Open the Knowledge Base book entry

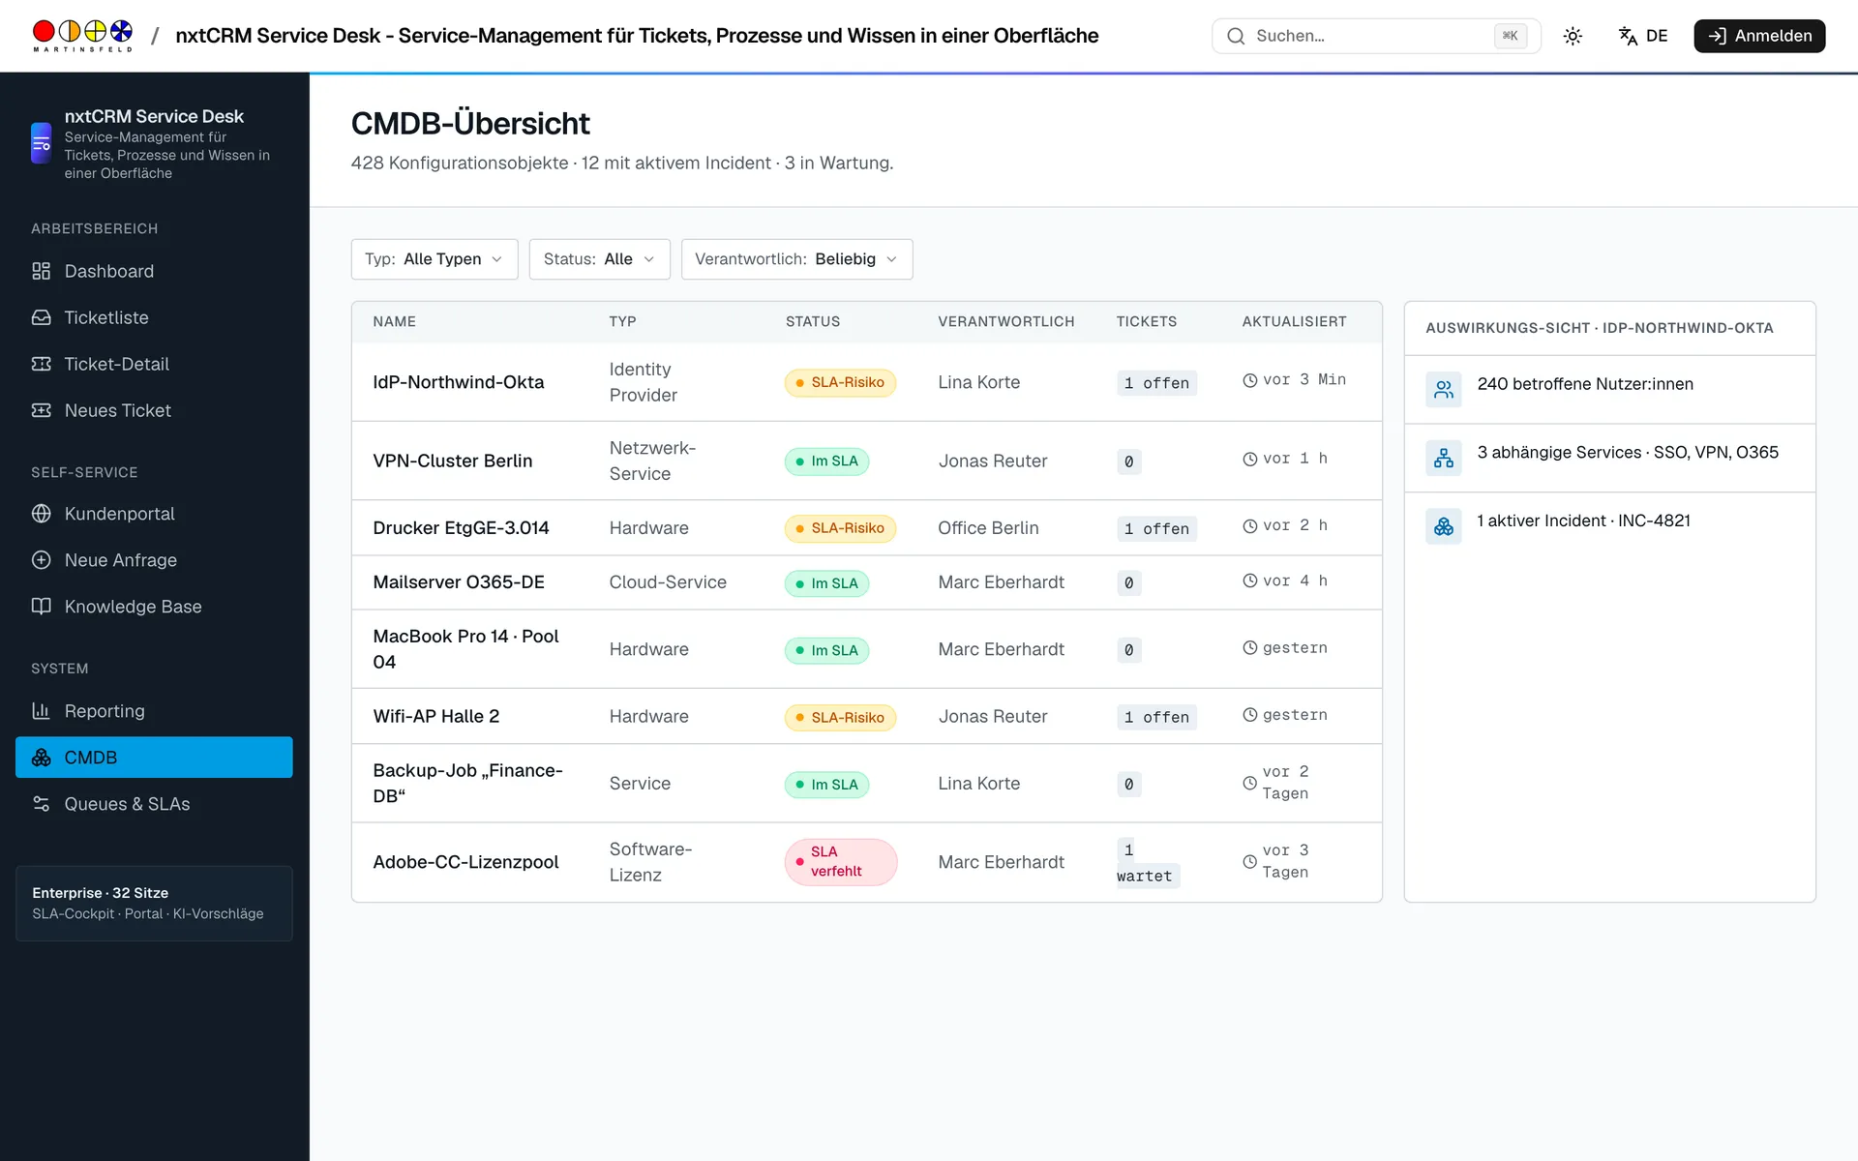click(154, 607)
